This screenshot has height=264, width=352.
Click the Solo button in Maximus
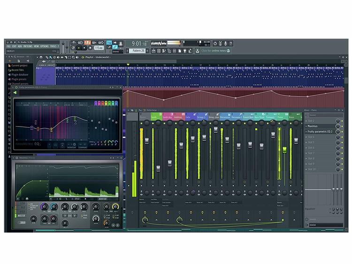[x=22, y=221]
